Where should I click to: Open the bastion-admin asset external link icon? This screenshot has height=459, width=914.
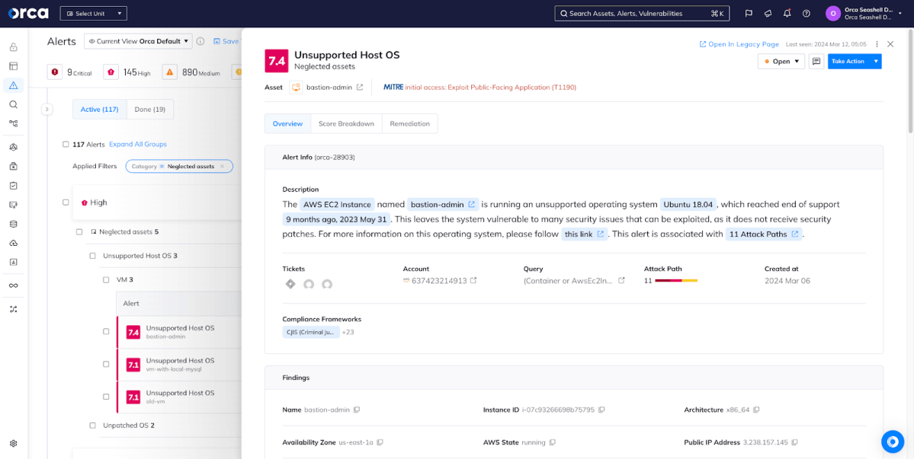point(360,88)
